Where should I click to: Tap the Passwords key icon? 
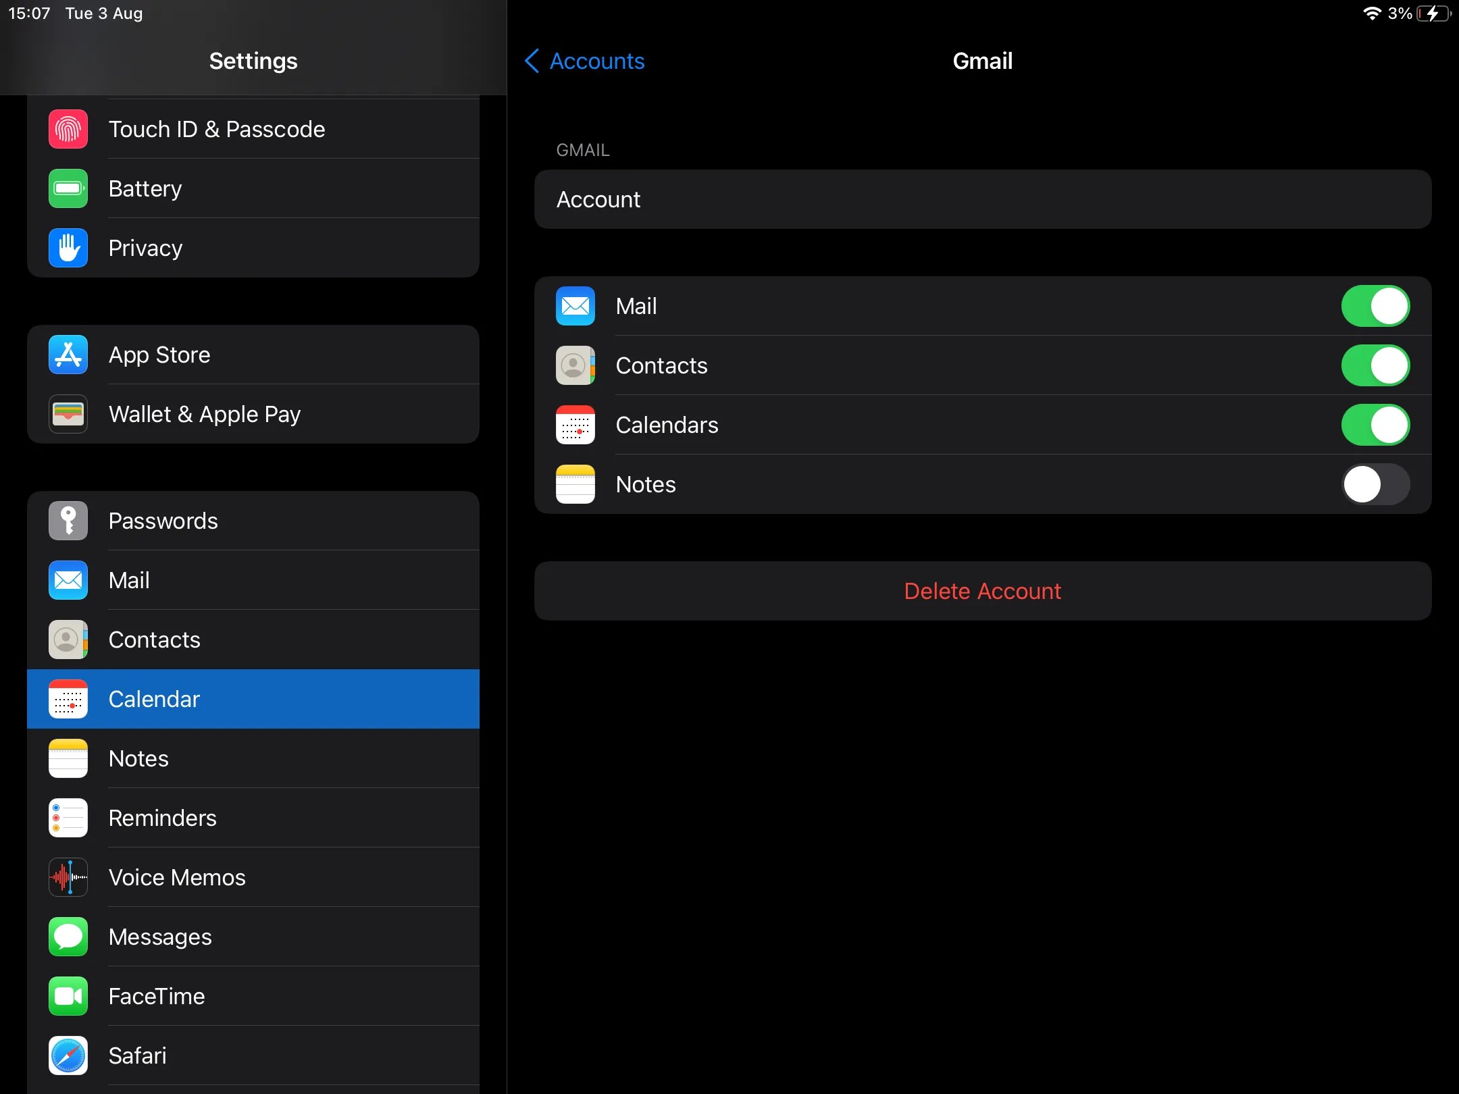(x=68, y=521)
